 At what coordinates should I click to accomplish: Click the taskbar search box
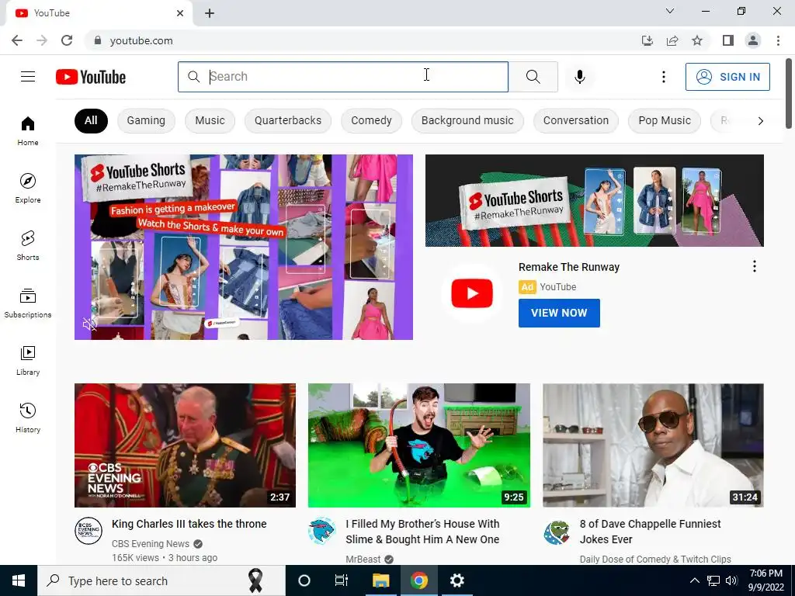pos(161,580)
